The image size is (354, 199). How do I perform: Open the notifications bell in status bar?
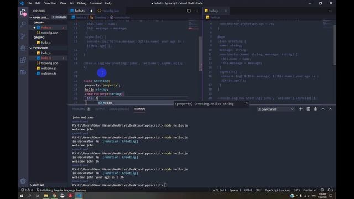pyautogui.click(x=330, y=190)
